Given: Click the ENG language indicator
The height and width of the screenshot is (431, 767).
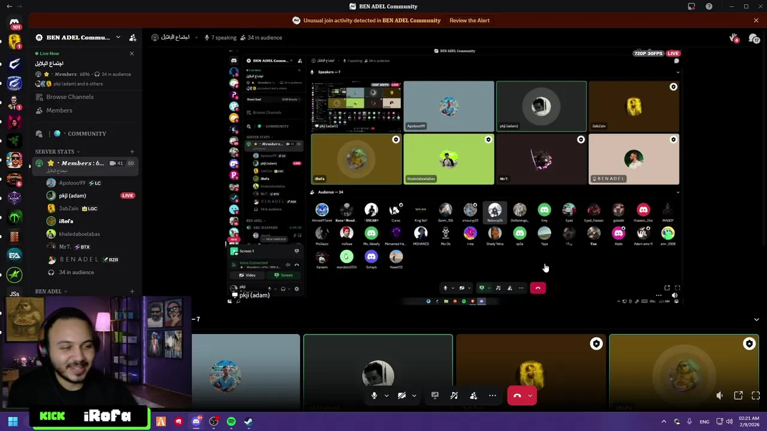Looking at the screenshot, I should pyautogui.click(x=705, y=421).
